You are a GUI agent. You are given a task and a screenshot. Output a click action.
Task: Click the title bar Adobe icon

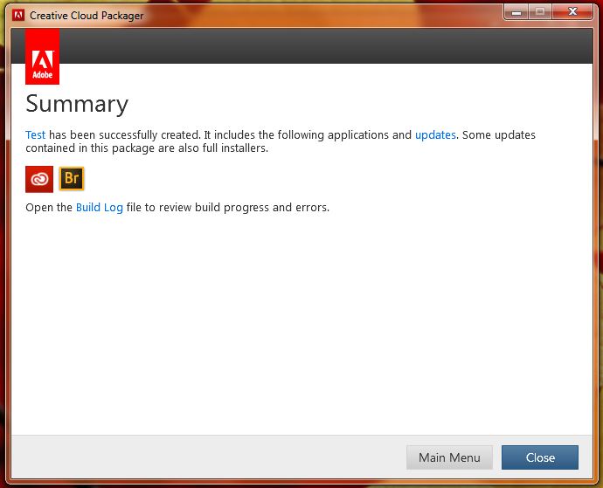click(18, 16)
